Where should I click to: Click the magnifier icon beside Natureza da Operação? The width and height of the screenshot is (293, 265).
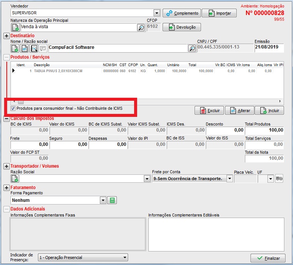(141, 27)
